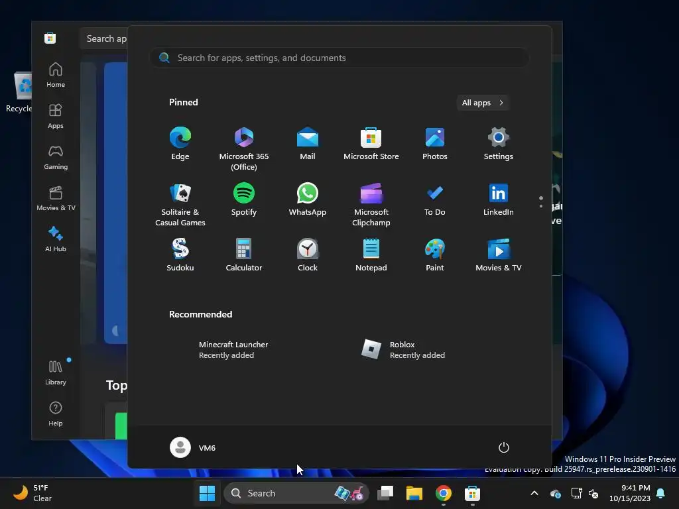Open the notification bell
Image resolution: width=679 pixels, height=509 pixels.
click(x=661, y=493)
